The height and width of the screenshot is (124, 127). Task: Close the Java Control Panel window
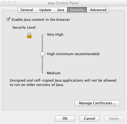pos(4,3)
